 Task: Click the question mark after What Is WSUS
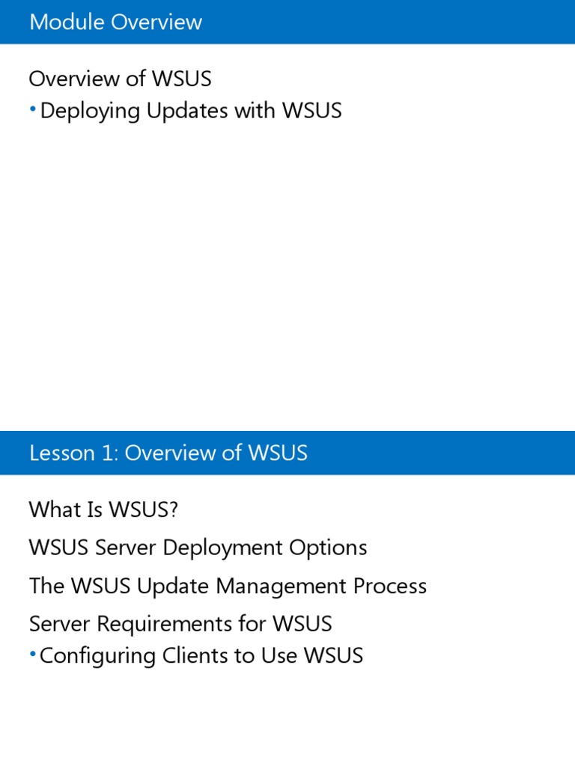pos(174,509)
